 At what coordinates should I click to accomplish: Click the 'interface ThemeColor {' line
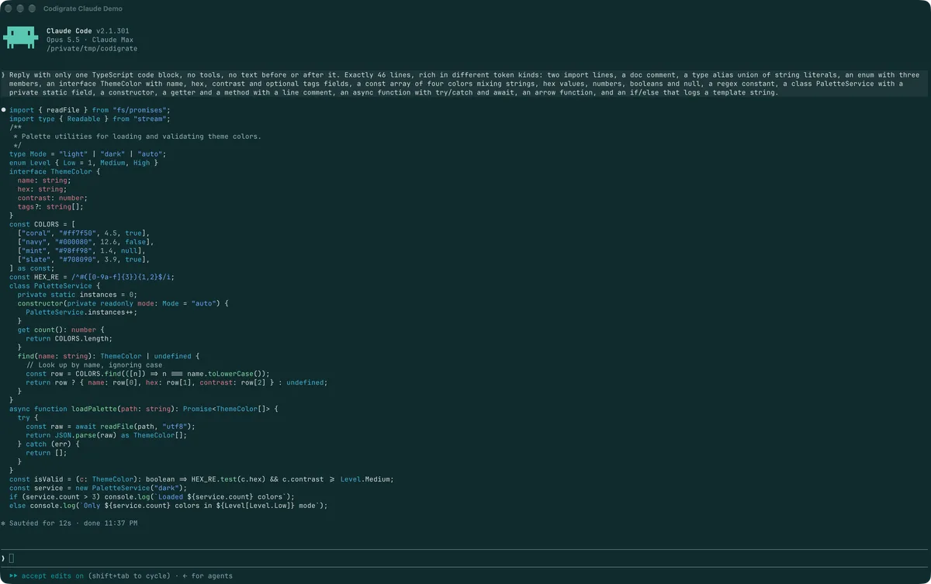coord(54,171)
